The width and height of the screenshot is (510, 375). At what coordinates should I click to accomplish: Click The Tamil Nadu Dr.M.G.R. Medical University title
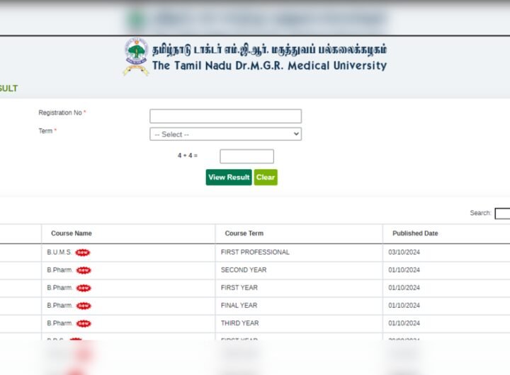point(269,66)
